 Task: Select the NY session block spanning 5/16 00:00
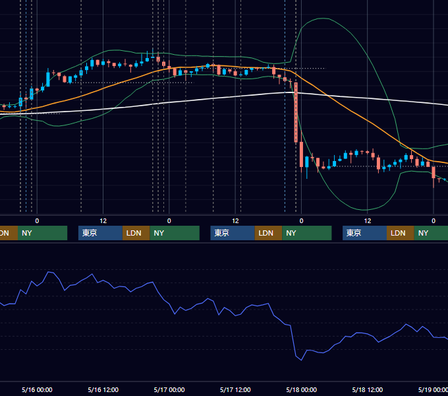click(42, 233)
